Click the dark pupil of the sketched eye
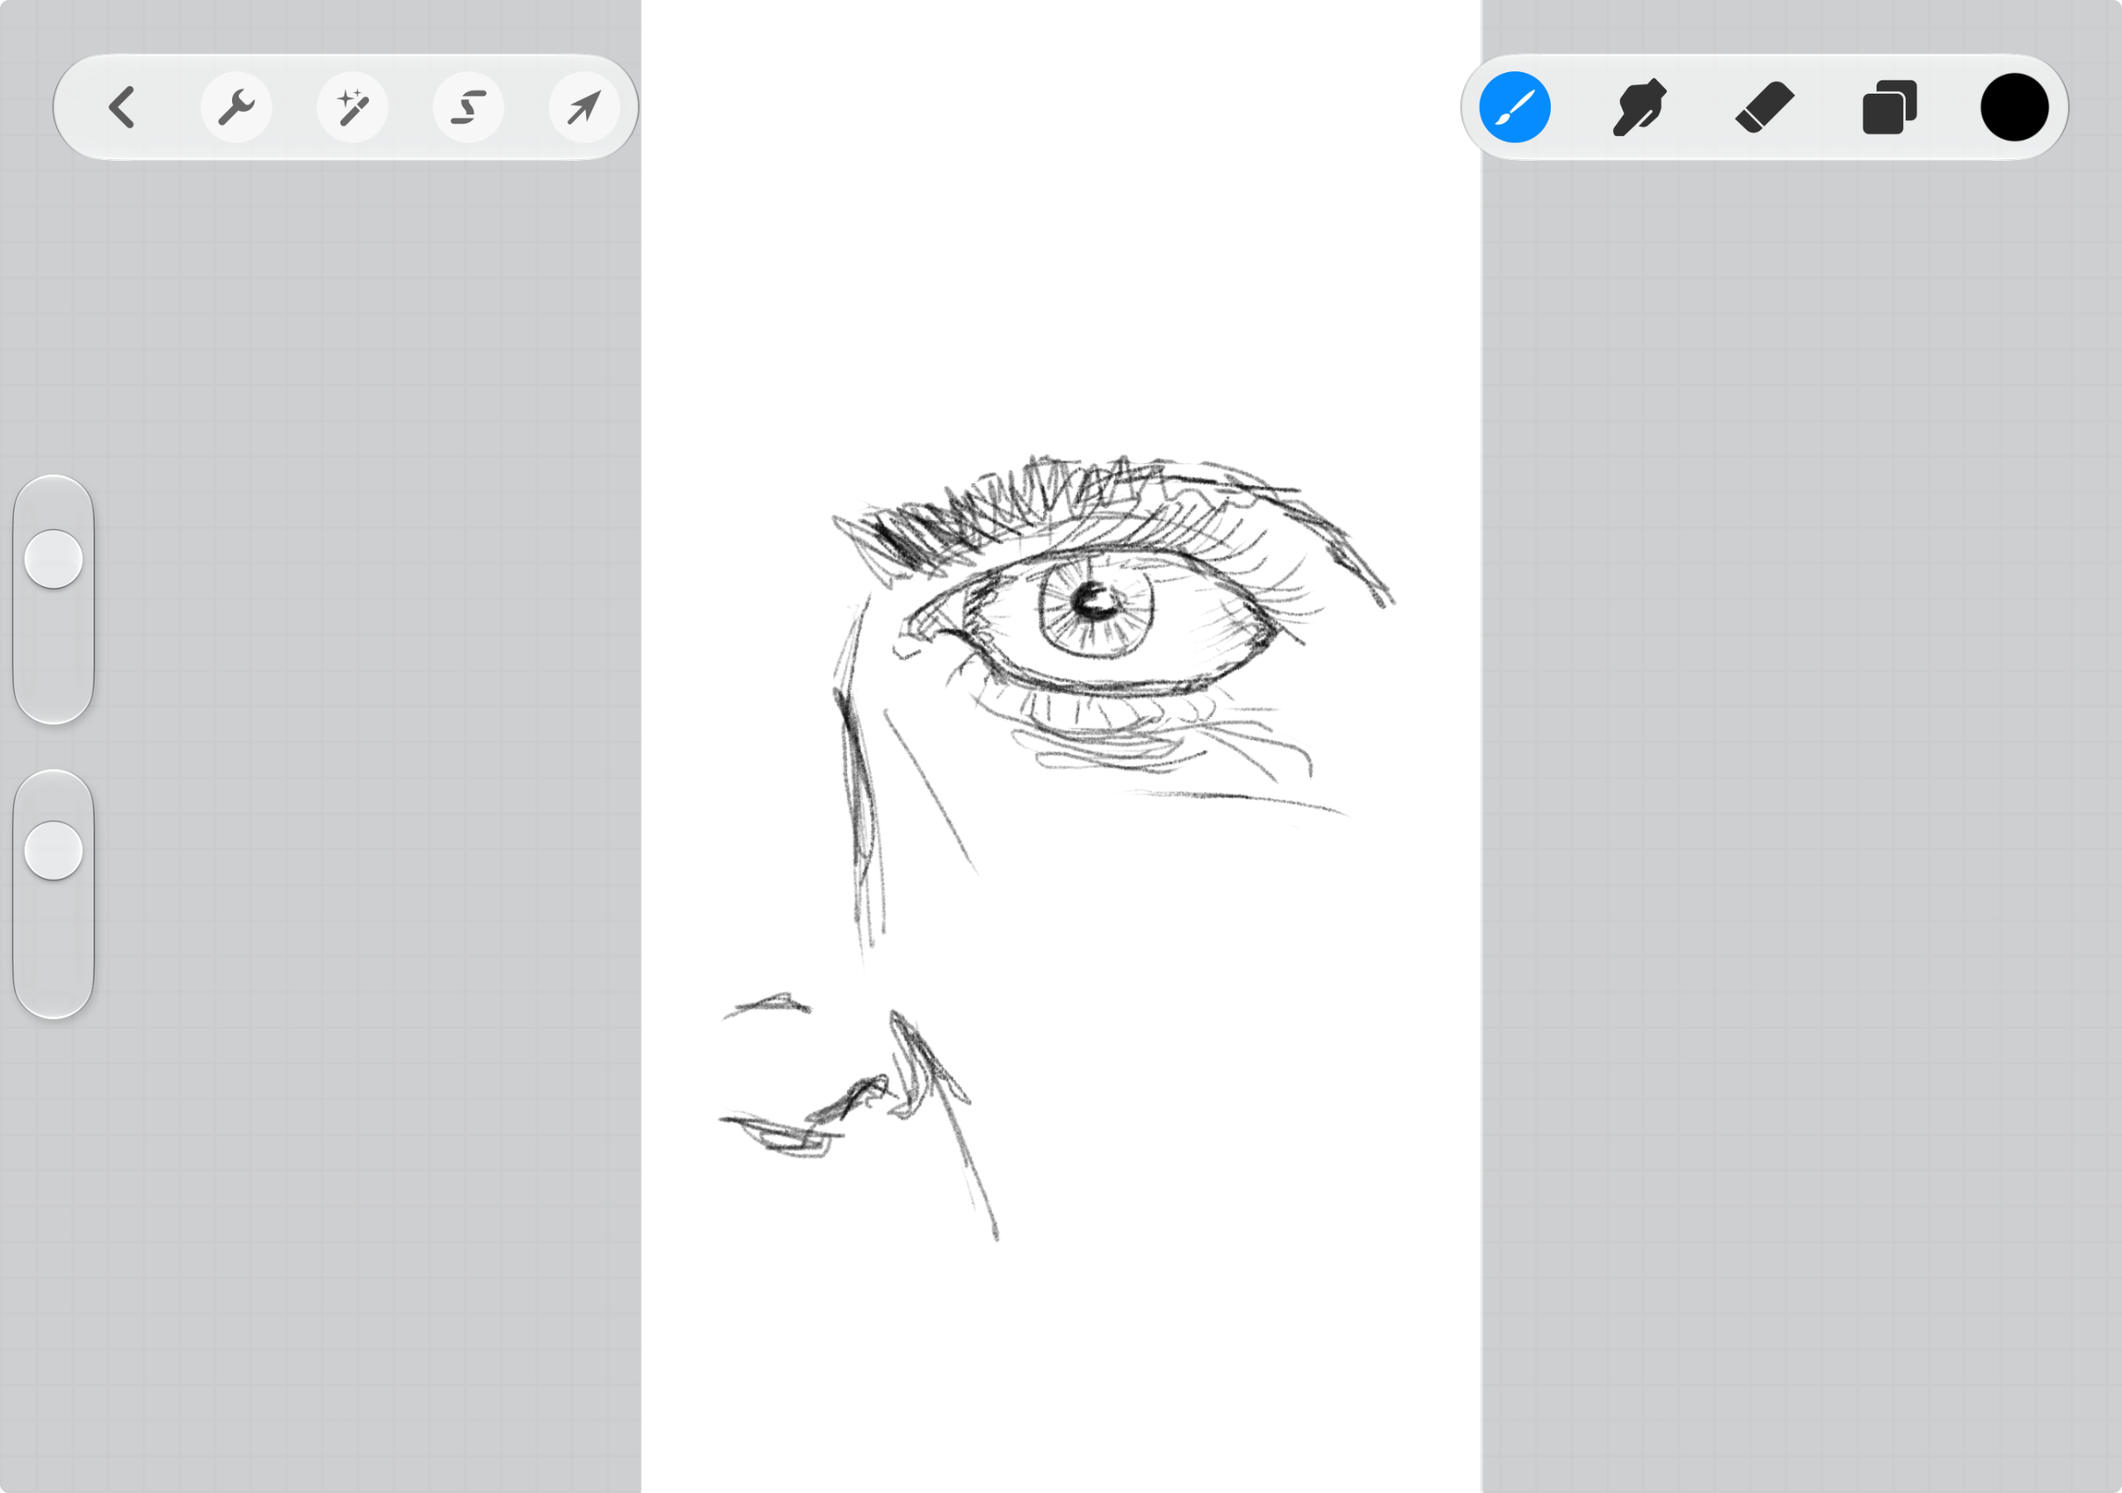This screenshot has height=1493, width=2122. click(x=1095, y=601)
